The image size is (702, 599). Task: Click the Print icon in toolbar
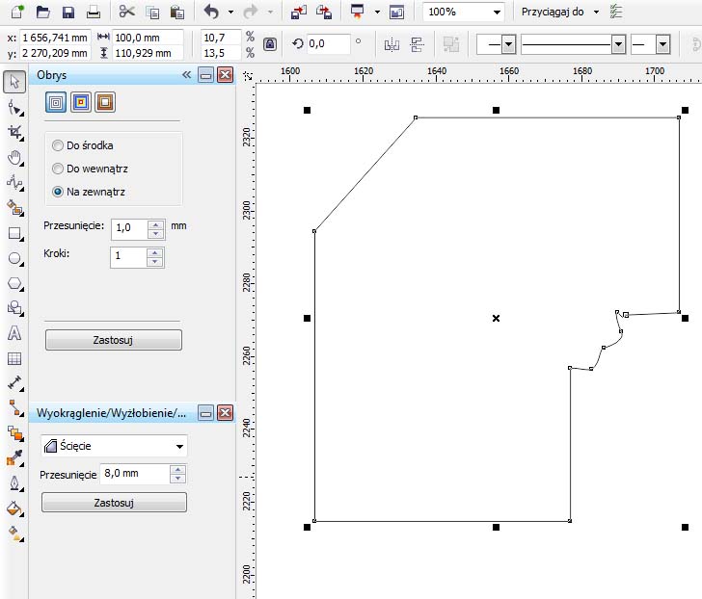[94, 13]
